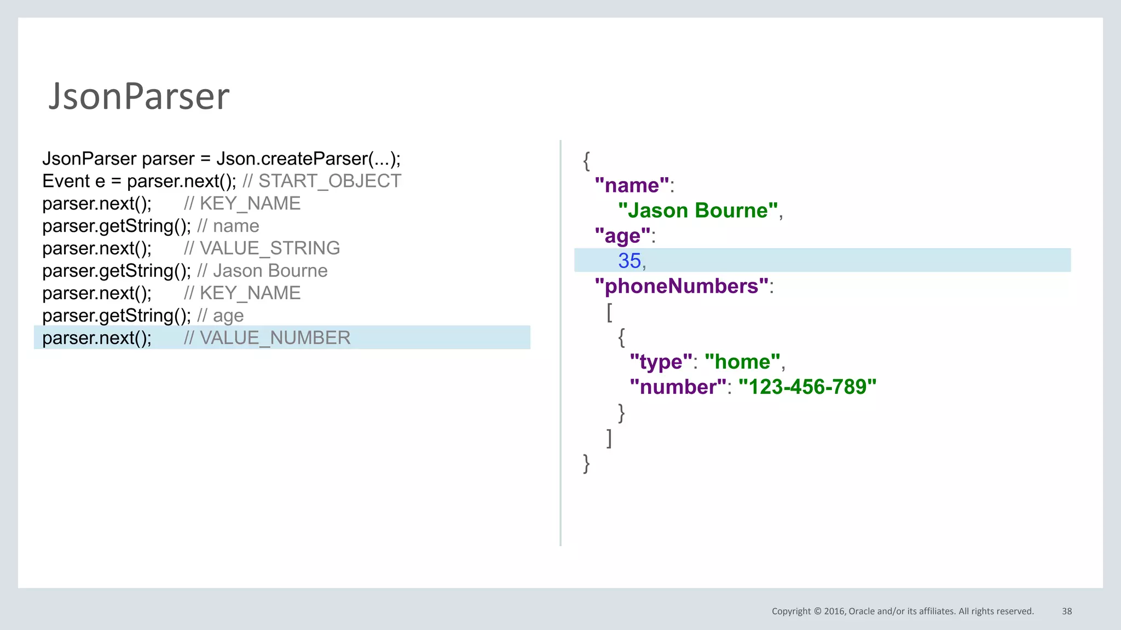Click the JsonParser slide title
Image resolution: width=1121 pixels, height=630 pixels.
click(139, 96)
